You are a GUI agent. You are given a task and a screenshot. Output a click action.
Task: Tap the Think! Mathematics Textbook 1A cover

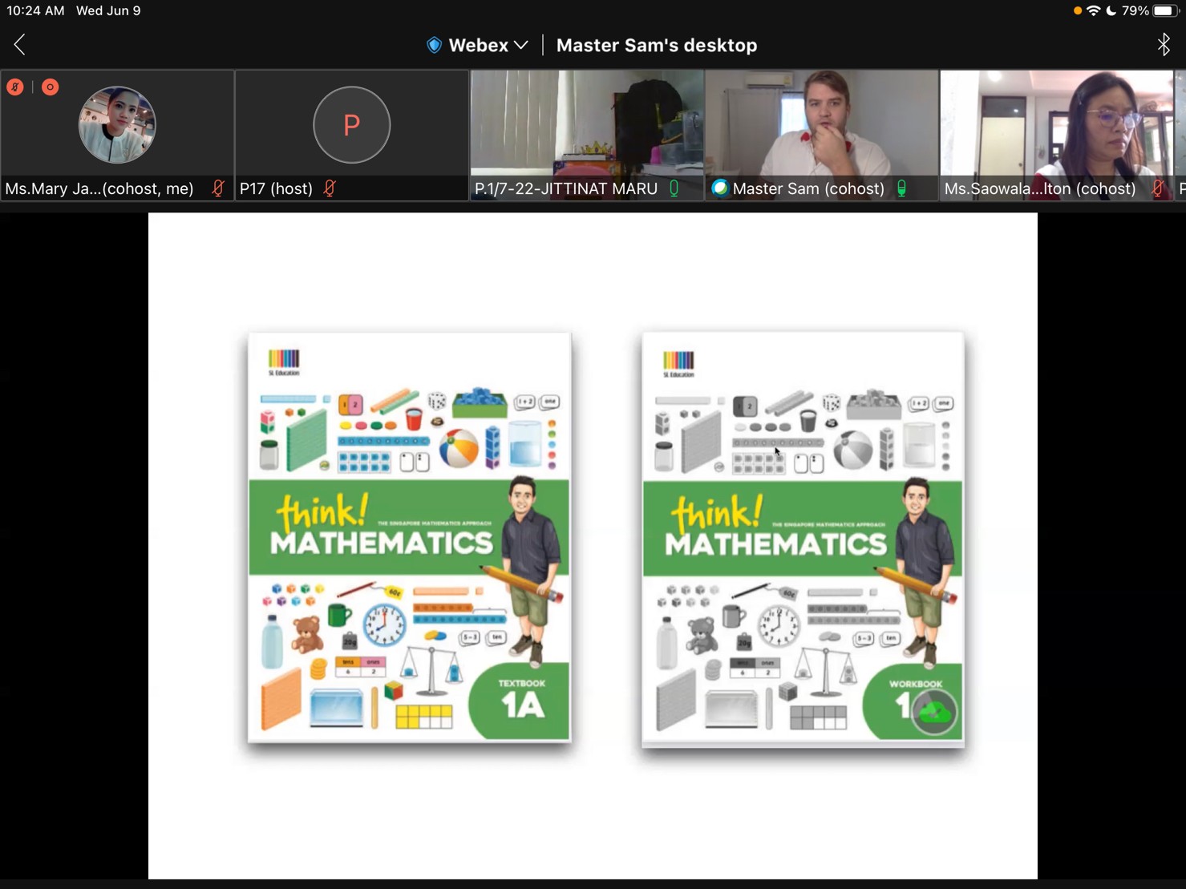pyautogui.click(x=409, y=537)
